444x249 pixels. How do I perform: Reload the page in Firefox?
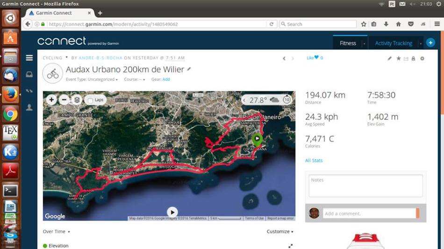272,24
